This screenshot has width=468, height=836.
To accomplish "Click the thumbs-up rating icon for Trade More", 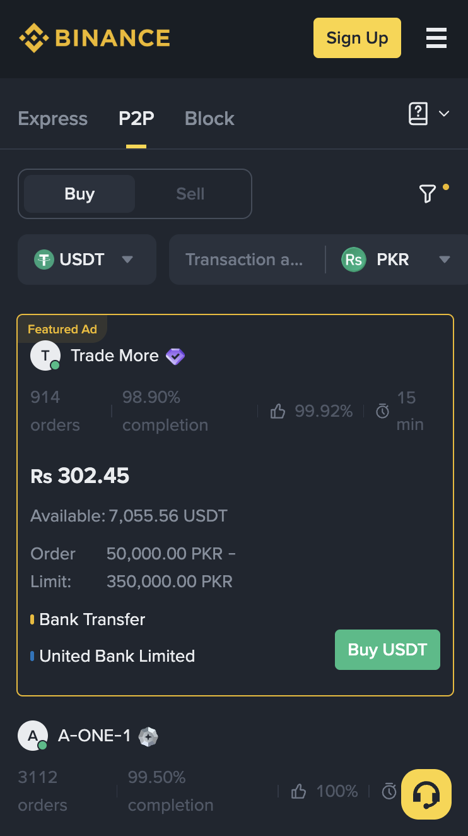I will [x=278, y=411].
